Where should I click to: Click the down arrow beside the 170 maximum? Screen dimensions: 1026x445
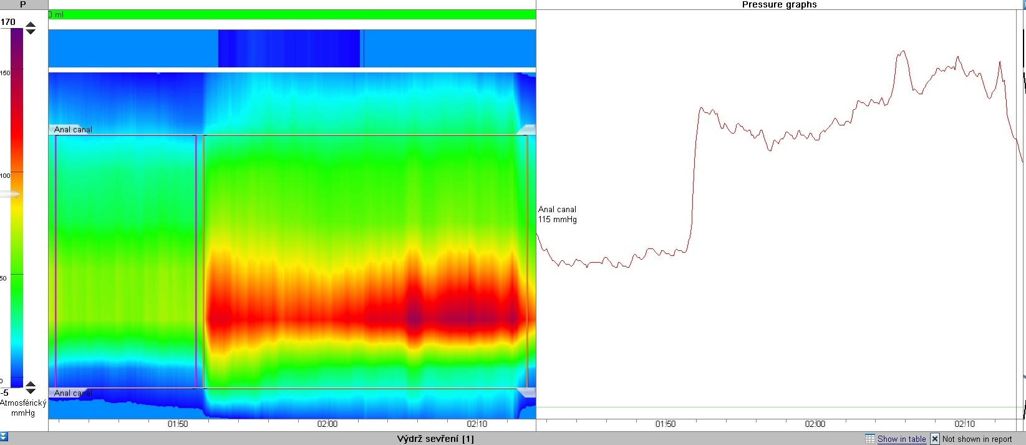tap(31, 31)
